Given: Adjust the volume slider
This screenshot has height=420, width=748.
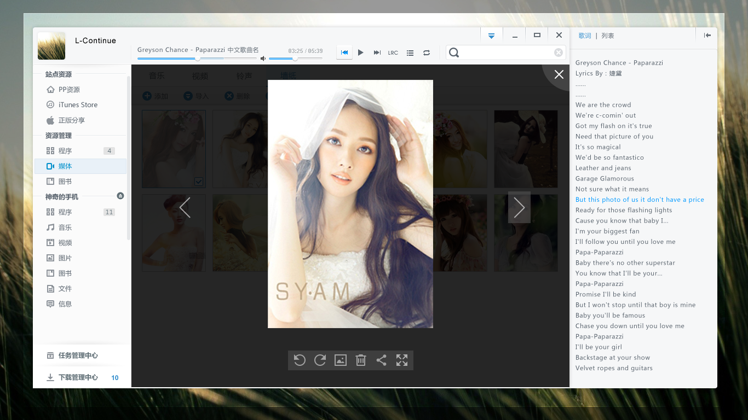Looking at the screenshot, I should click(x=295, y=58).
